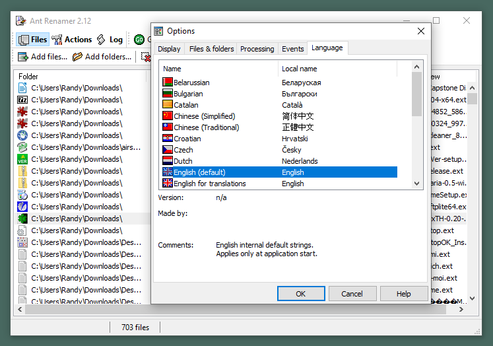Click the Folder column header in main window
Screen dimensions: 493x346
(x=80, y=77)
